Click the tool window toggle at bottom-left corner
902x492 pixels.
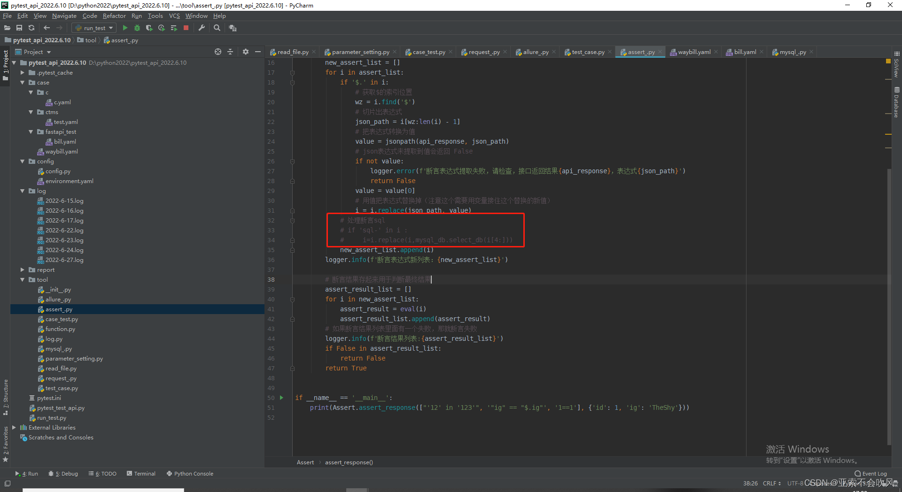(x=8, y=483)
